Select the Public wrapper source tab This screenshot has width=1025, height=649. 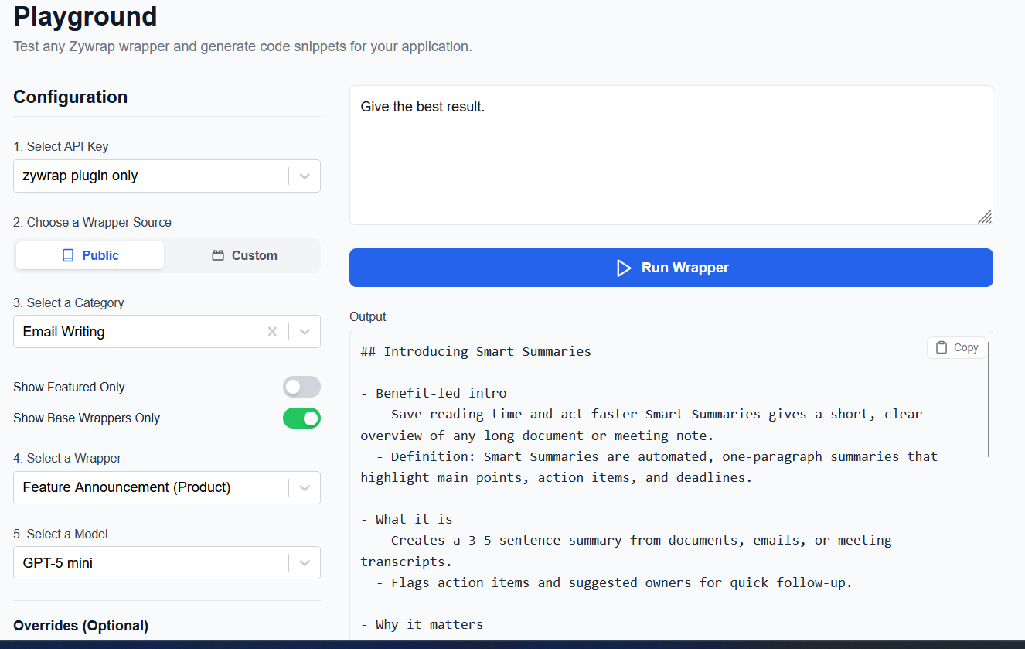click(89, 254)
